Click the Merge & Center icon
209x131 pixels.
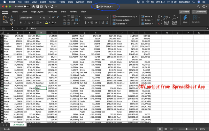coord(76,20)
